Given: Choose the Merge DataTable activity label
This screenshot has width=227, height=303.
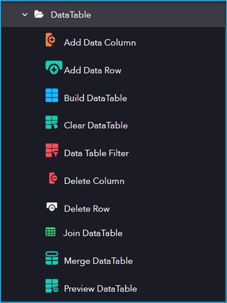Looking at the screenshot, I should [x=98, y=261].
